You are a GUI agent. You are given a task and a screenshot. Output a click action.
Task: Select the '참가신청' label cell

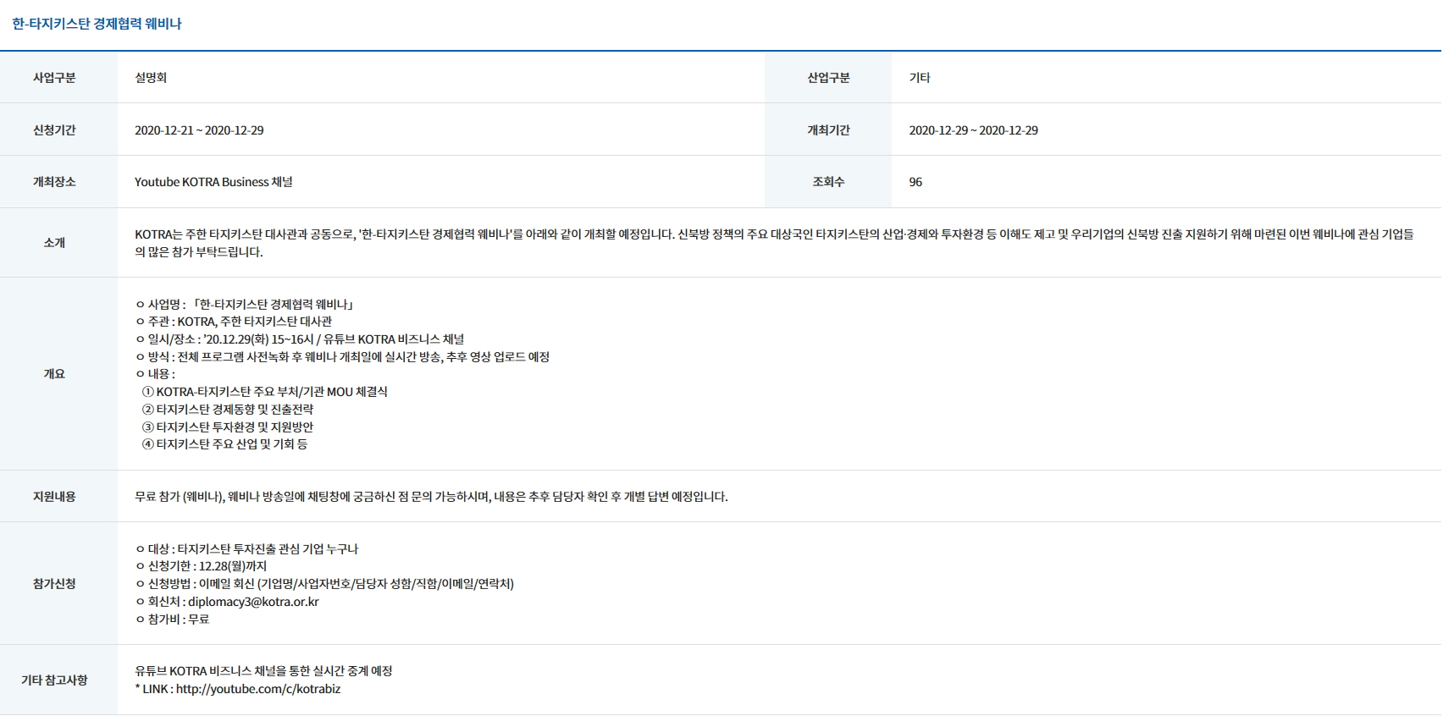(x=58, y=584)
